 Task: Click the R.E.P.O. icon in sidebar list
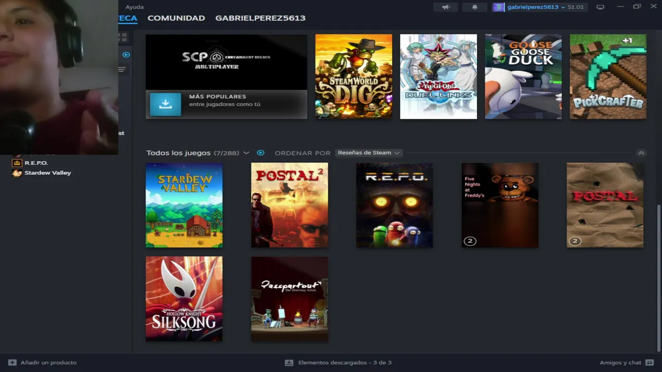pyautogui.click(x=17, y=163)
